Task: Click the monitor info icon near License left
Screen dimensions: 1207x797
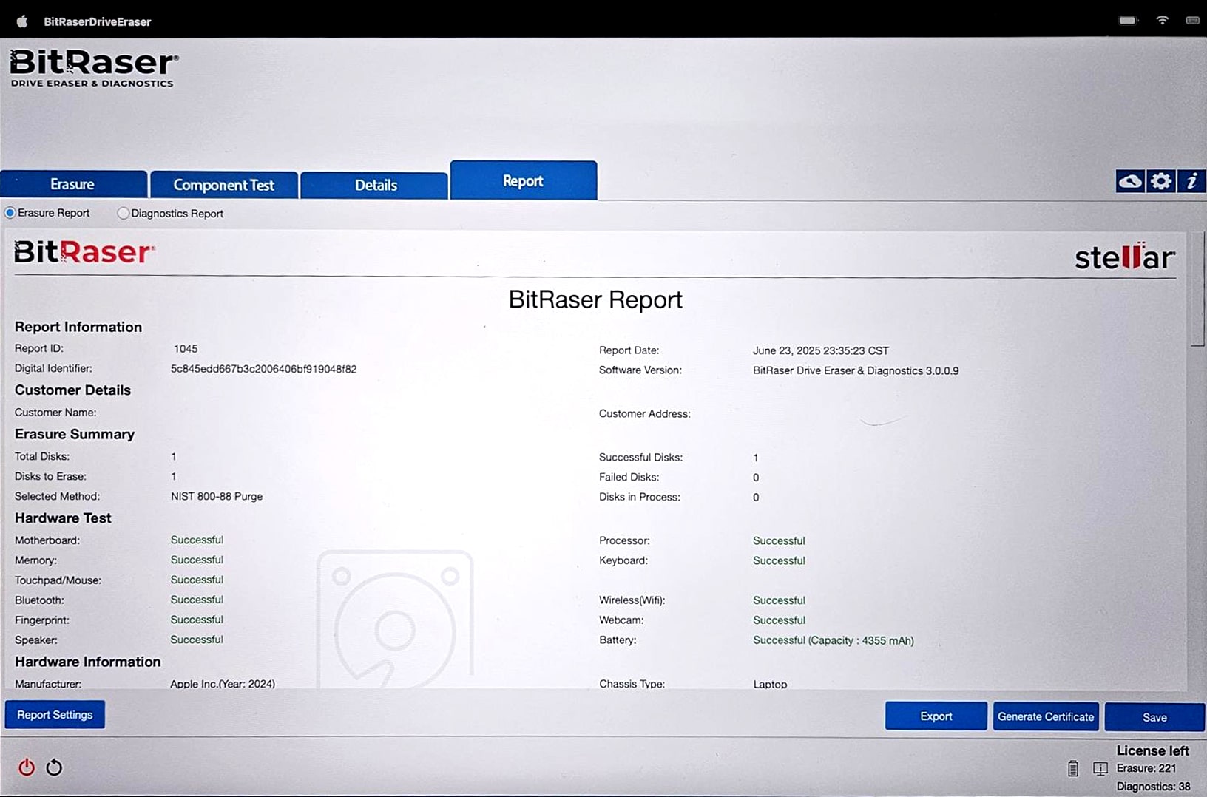Action: coord(1100,769)
